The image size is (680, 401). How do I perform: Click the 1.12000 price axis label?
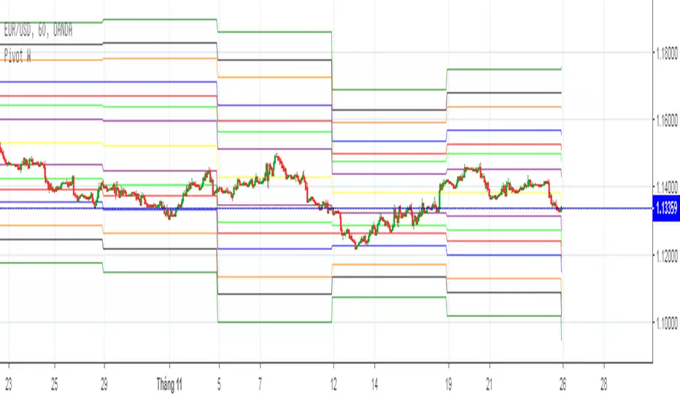click(x=667, y=256)
